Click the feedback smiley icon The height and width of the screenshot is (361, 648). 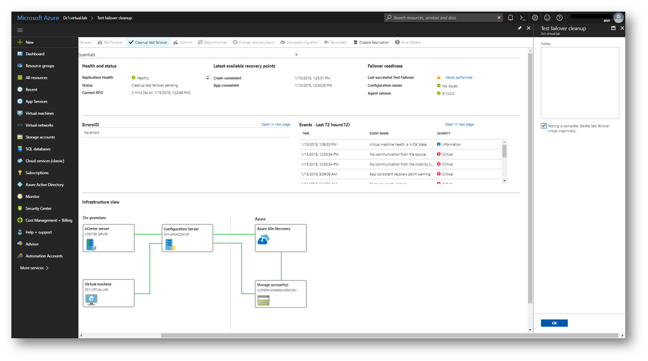(547, 18)
